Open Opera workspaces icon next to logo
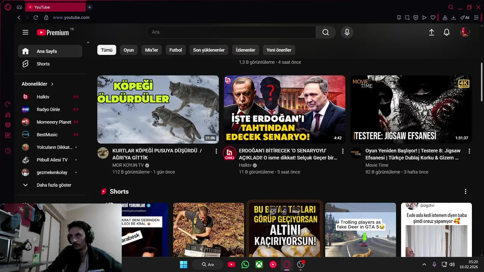484x272 pixels. 19,7
